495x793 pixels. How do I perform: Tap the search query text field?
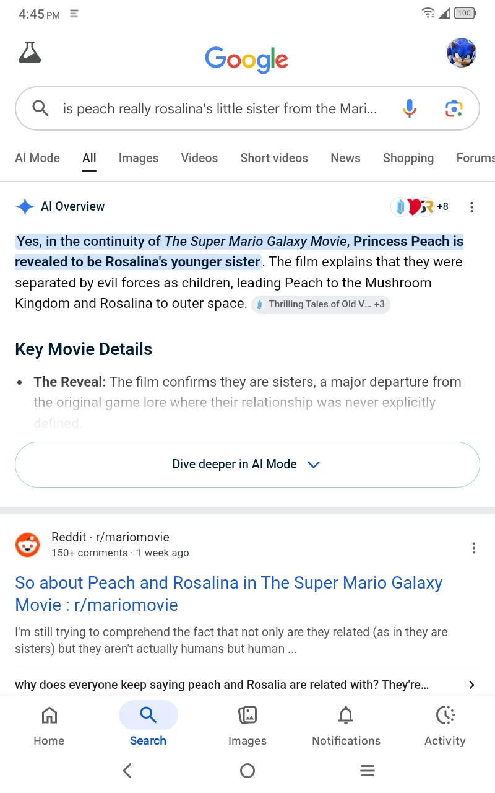pyautogui.click(x=220, y=109)
